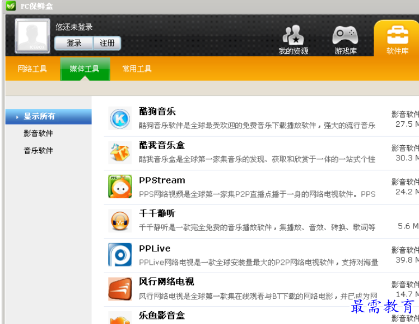
Task: Open 软件库 toolbox icon
Action: (x=398, y=35)
